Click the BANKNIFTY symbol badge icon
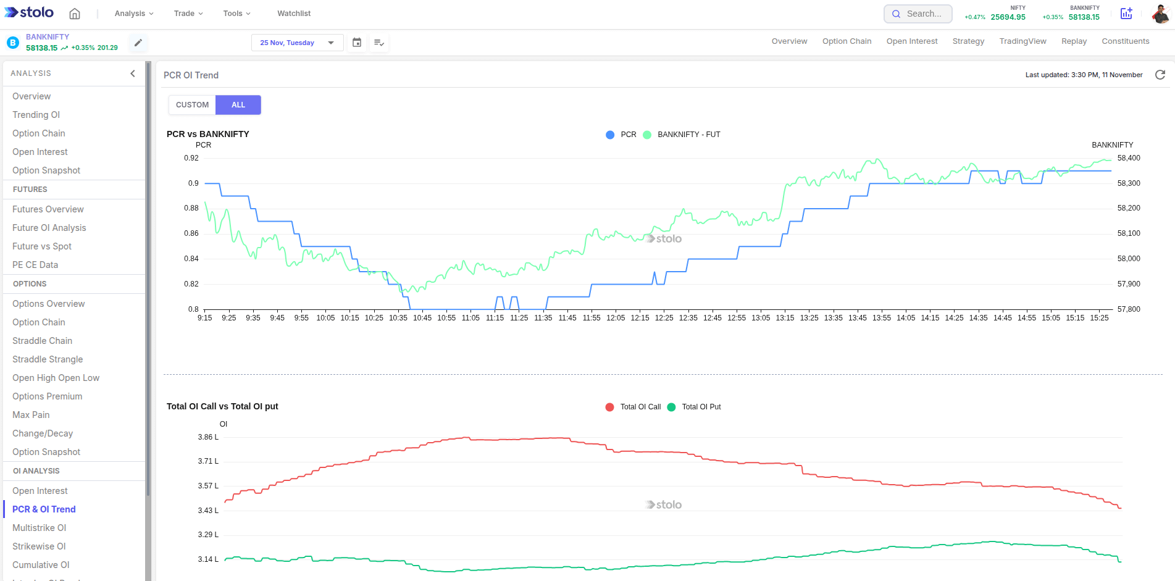Screen dimensions: 1175x581 [12, 42]
